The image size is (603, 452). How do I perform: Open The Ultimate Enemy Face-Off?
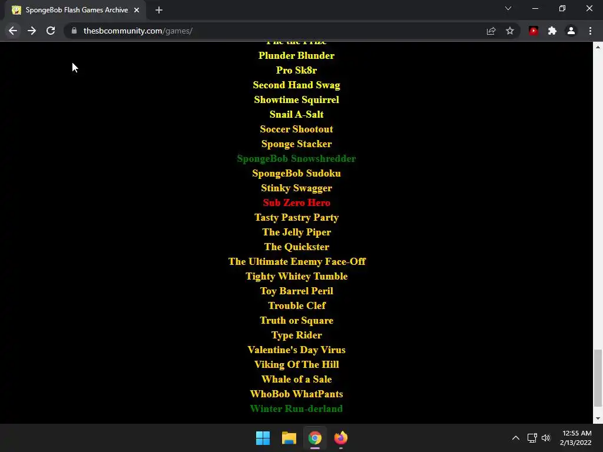coord(297,261)
